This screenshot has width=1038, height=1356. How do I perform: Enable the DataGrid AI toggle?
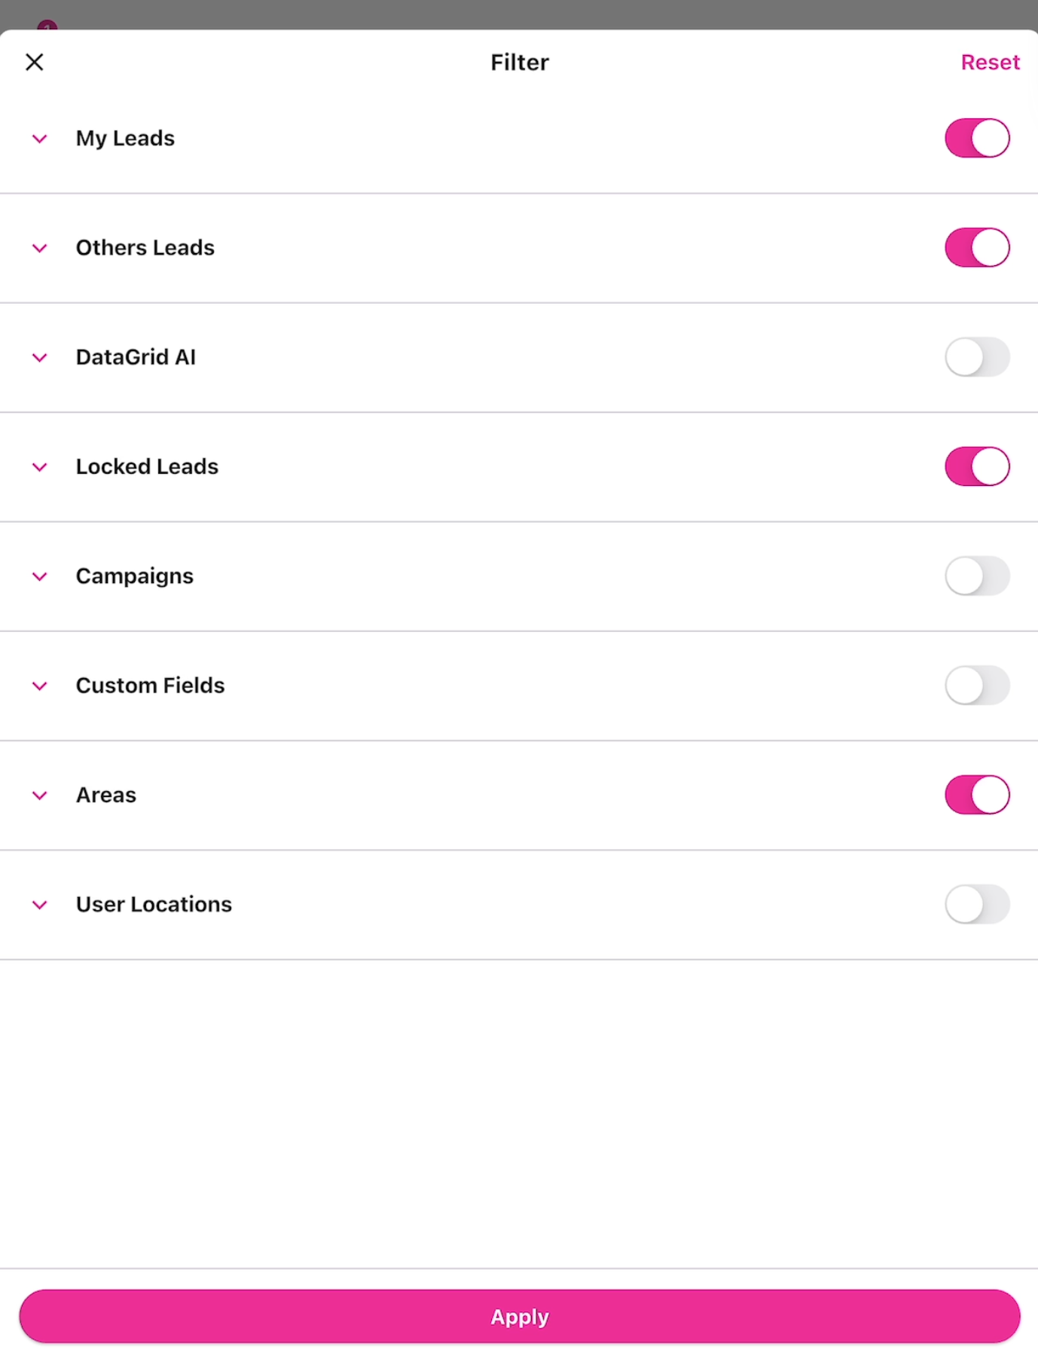point(977,357)
